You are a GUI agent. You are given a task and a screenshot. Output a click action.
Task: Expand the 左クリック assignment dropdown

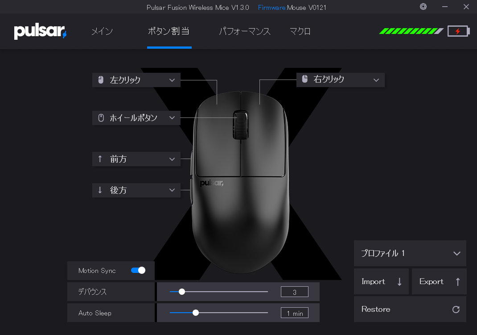(172, 80)
